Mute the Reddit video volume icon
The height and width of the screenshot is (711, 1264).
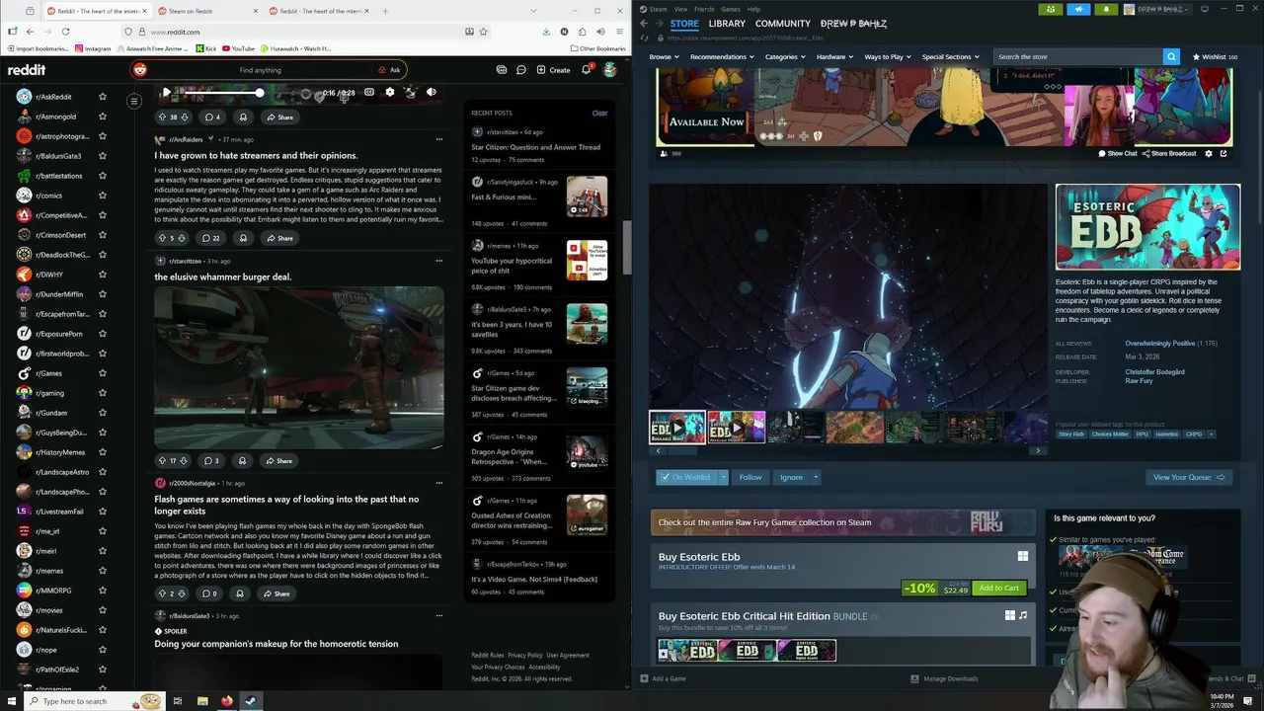431,92
